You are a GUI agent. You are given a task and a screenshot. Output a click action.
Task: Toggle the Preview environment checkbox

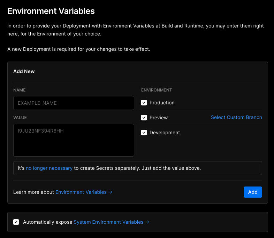coord(144,118)
